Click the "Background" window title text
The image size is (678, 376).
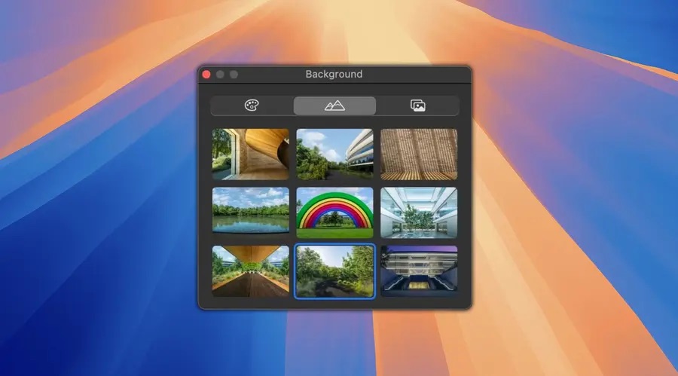tap(334, 75)
